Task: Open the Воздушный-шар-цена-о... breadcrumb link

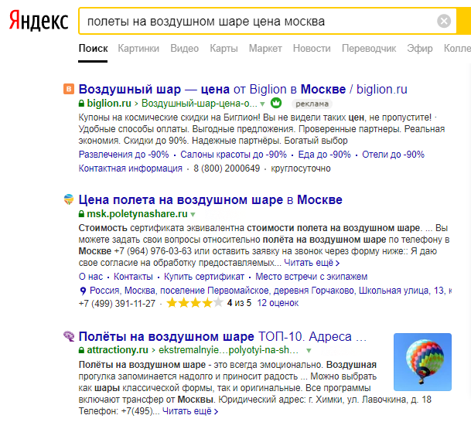Action: pos(200,104)
